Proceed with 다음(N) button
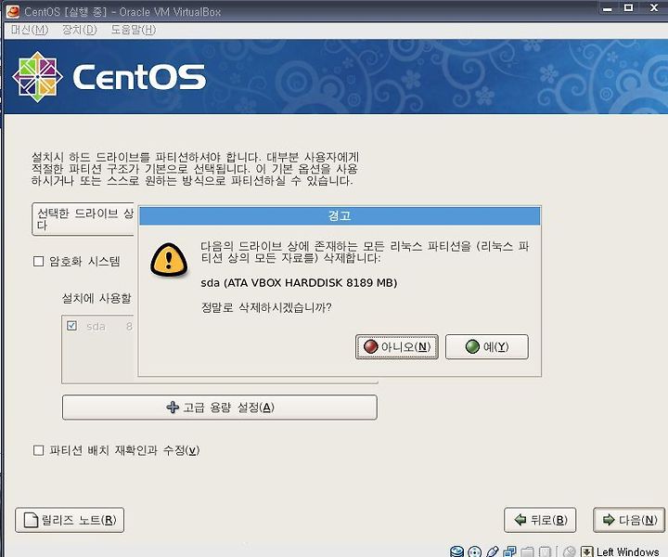The image size is (668, 557). (x=629, y=520)
